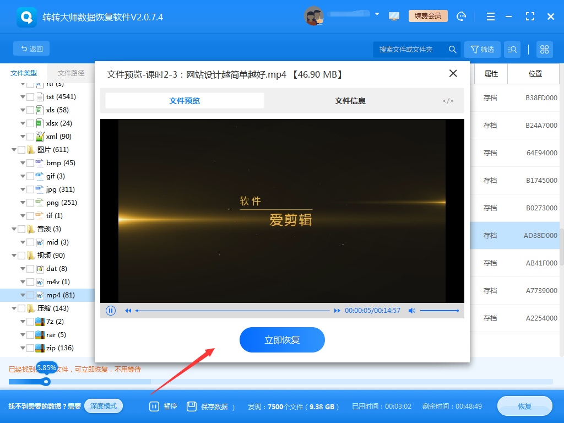Open the 筛选 filter button
Image resolution: width=564 pixels, height=423 pixels.
[x=482, y=49]
